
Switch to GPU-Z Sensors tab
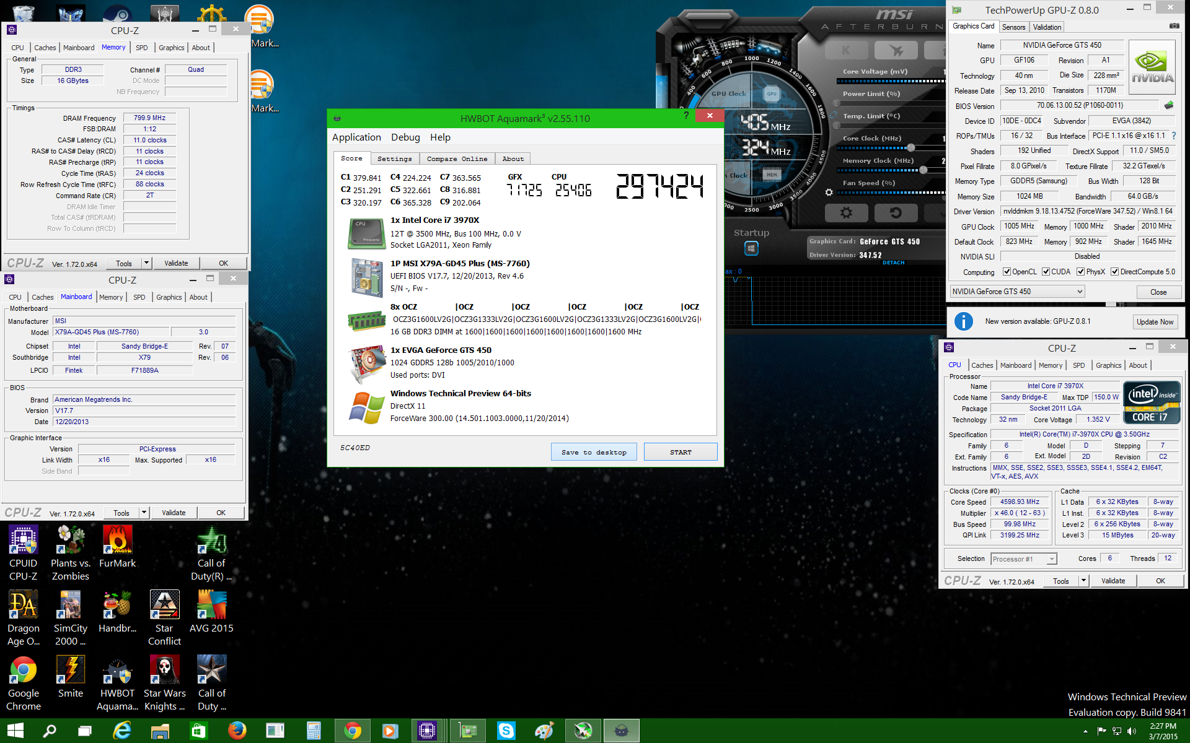[1013, 27]
